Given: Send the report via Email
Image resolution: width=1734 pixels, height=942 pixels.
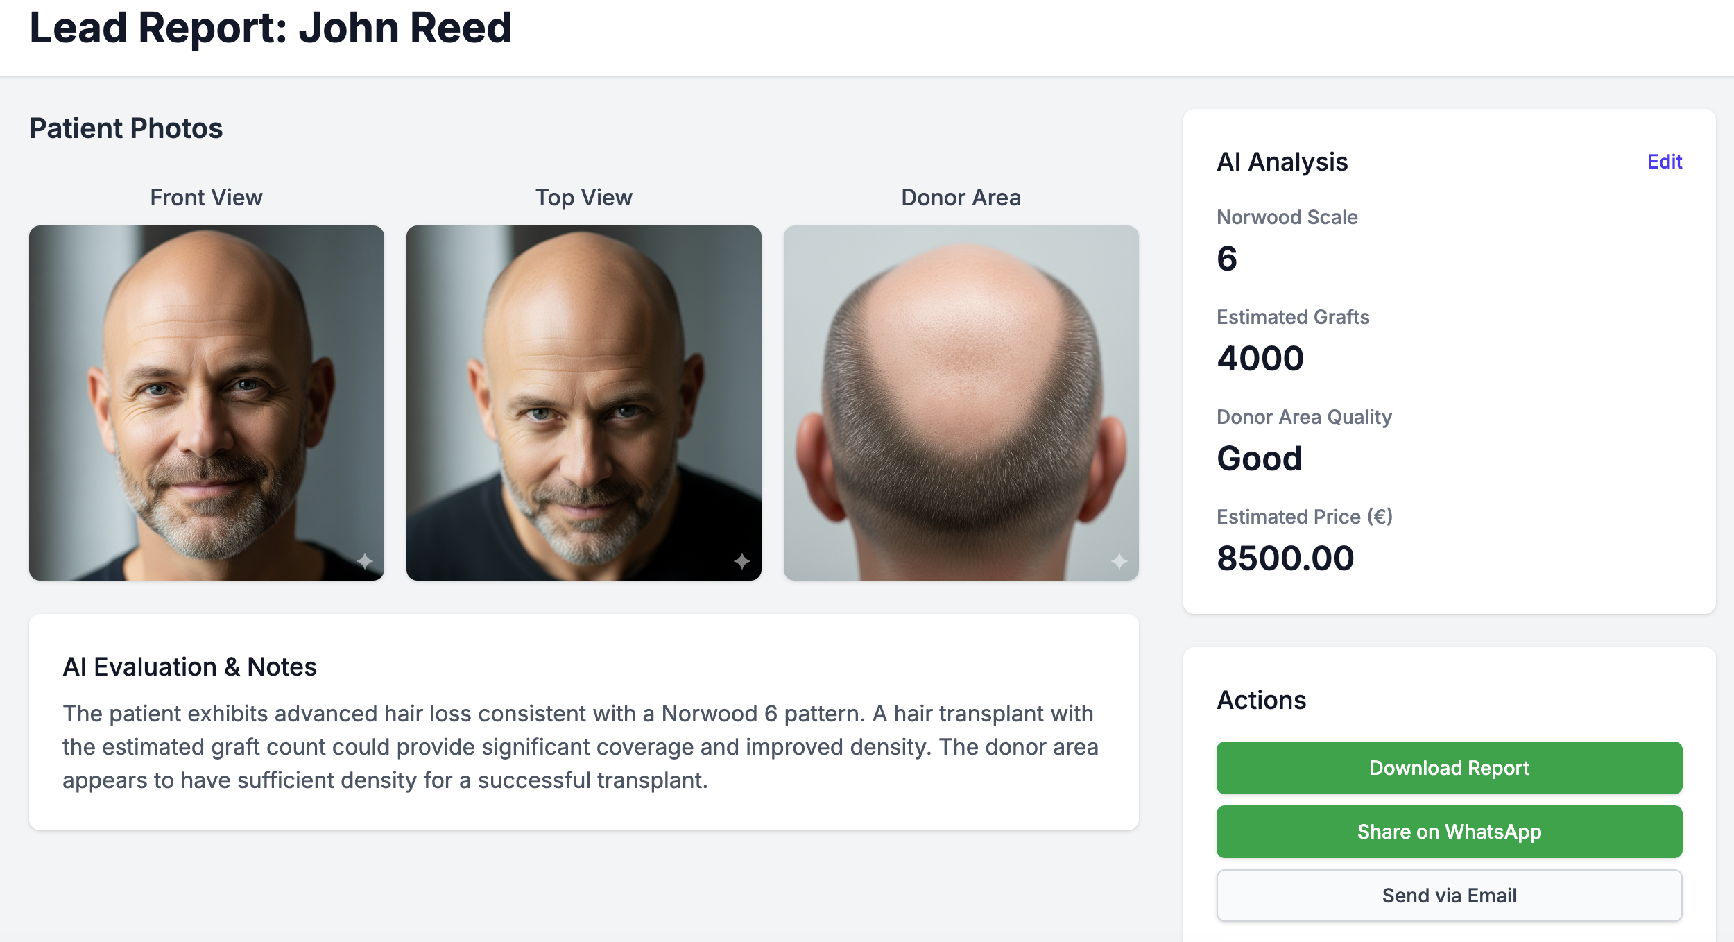Looking at the screenshot, I should pyautogui.click(x=1448, y=895).
